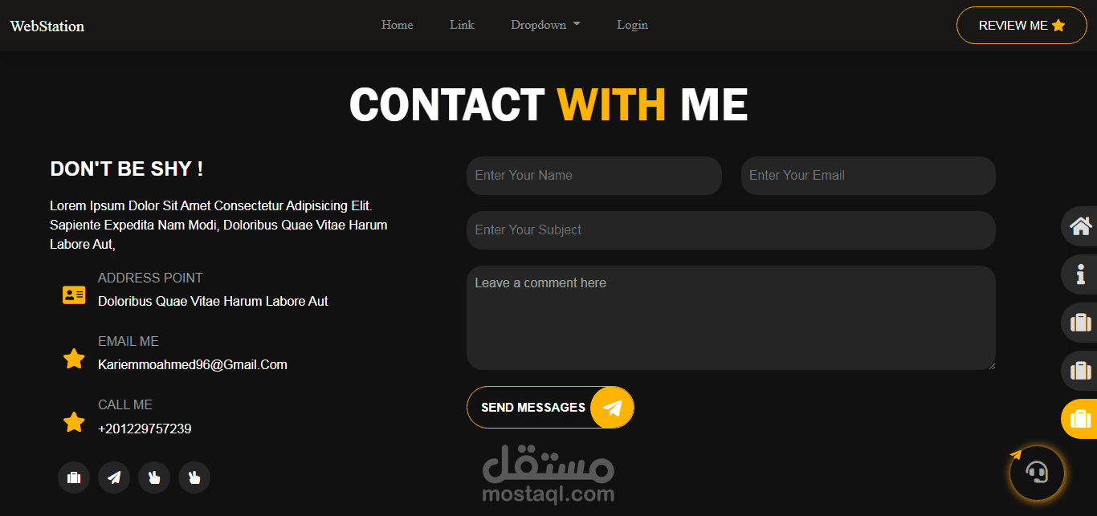Screen dimensions: 1097x516
Task: Focus the Enter Your Name field
Action: click(x=594, y=176)
